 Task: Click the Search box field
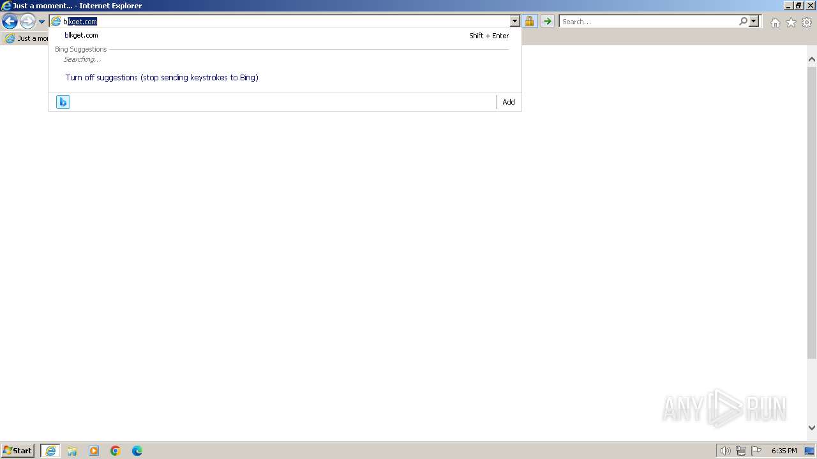pos(648,22)
